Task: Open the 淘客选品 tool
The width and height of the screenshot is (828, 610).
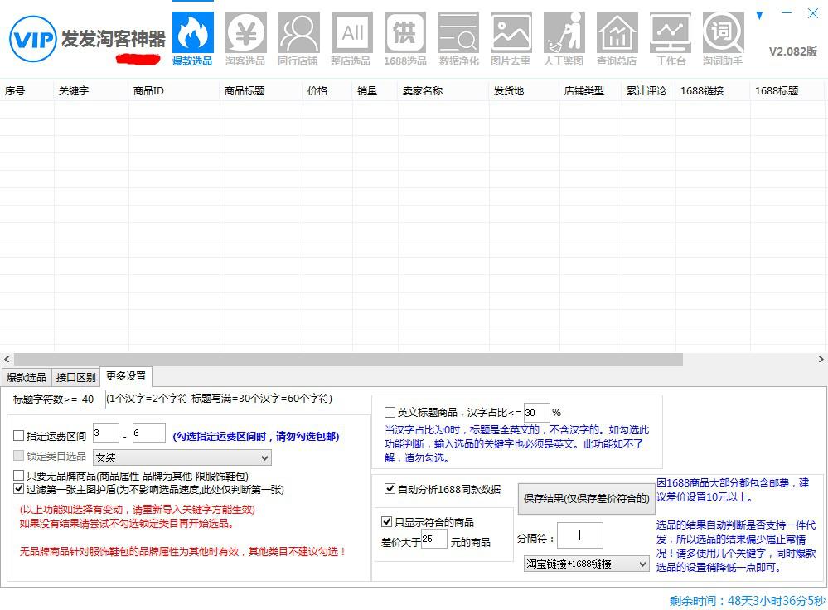Action: click(x=245, y=35)
